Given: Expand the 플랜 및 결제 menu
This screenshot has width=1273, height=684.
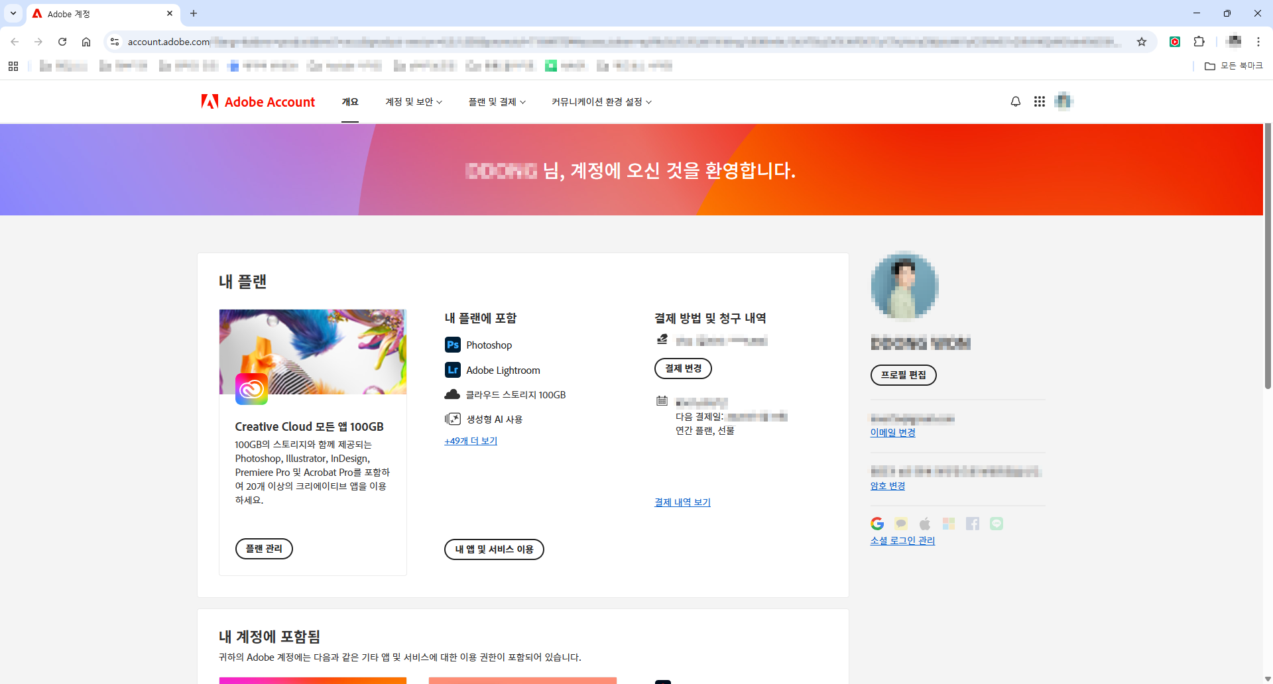Looking at the screenshot, I should pyautogui.click(x=497, y=101).
